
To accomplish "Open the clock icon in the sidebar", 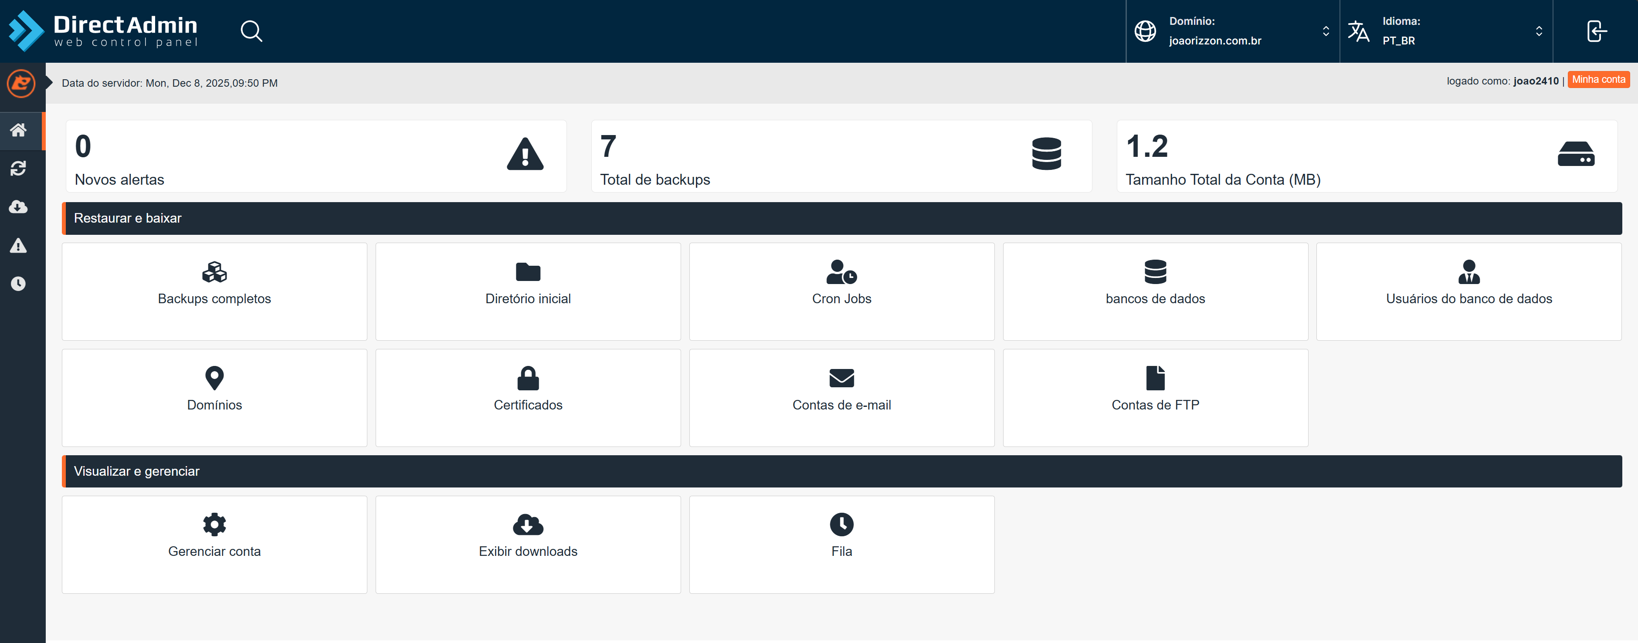I will click(18, 284).
